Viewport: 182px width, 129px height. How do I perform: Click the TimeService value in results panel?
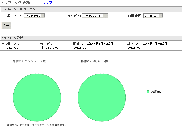(49, 48)
